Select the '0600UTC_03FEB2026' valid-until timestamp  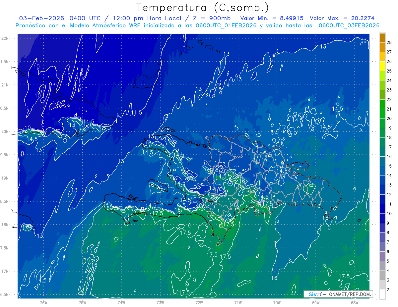[349, 26]
